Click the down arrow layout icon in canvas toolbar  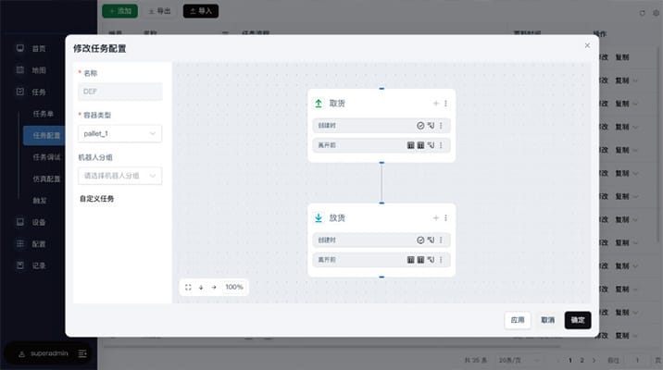[201, 287]
